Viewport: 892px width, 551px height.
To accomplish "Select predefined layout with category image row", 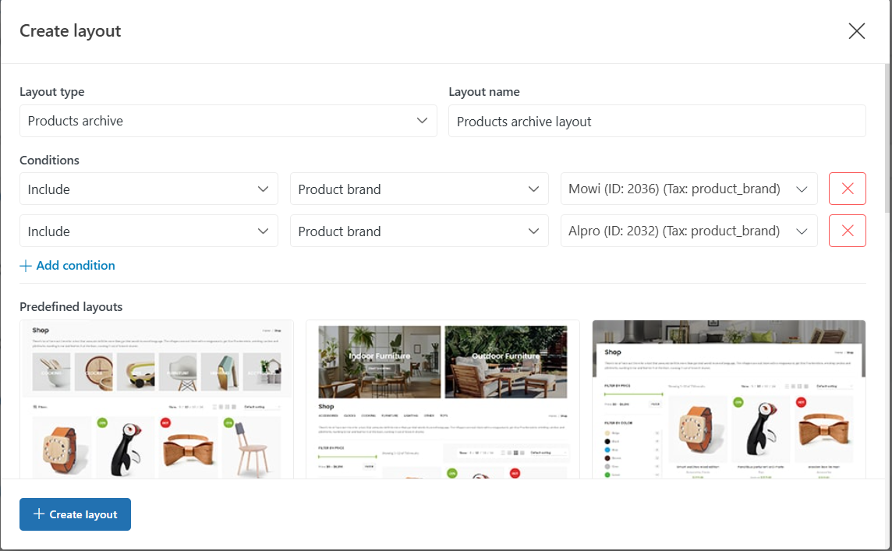I will tap(157, 399).
